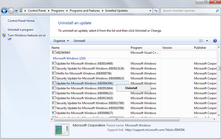Click the horizontal scrollbar right arrow
This screenshot has height=139, width=221.
[x=214, y=119]
